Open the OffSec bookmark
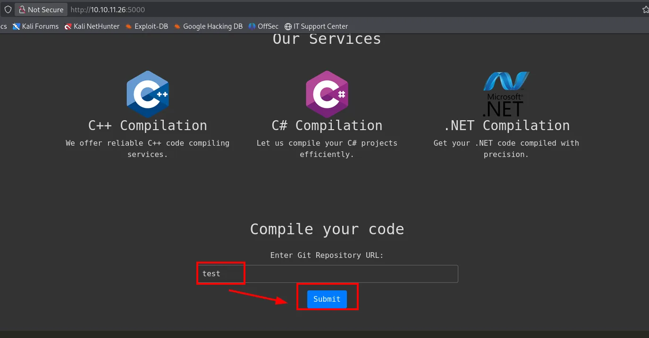The width and height of the screenshot is (649, 338). 264,26
